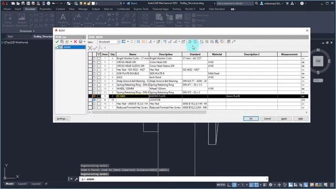Toggle the checkbox beside MAIN in BOM list
The width and height of the screenshot is (336, 189).
[x=57, y=47]
